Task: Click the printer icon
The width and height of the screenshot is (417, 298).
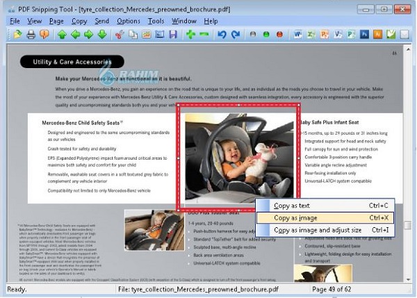Action: [31, 35]
